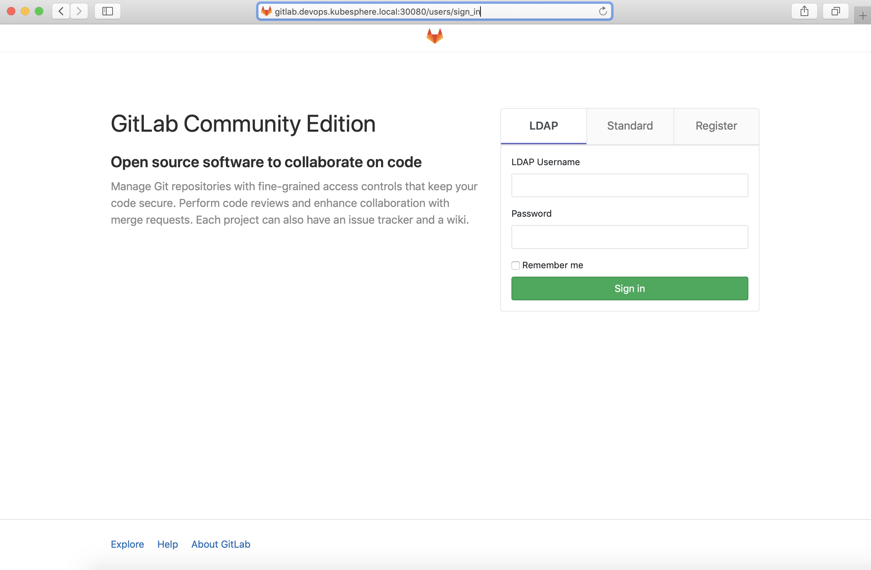Click the Remember me label text
Screen dimensions: 871x570
coord(553,265)
